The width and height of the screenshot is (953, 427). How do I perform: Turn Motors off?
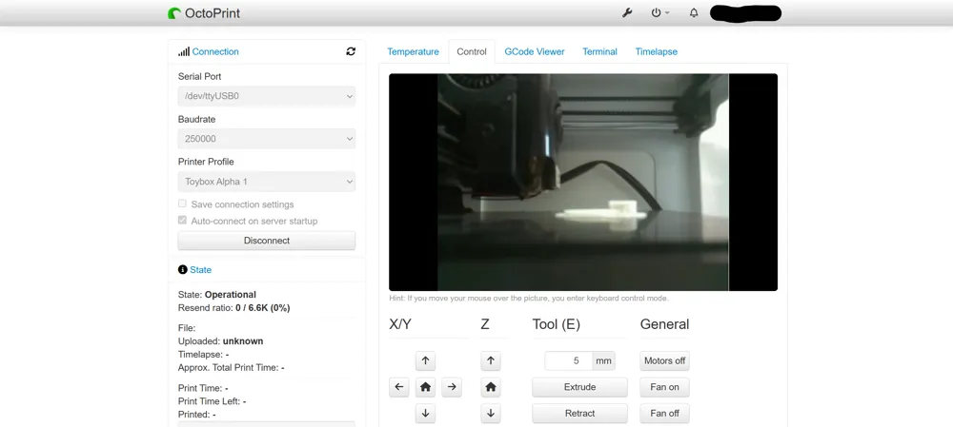point(664,360)
